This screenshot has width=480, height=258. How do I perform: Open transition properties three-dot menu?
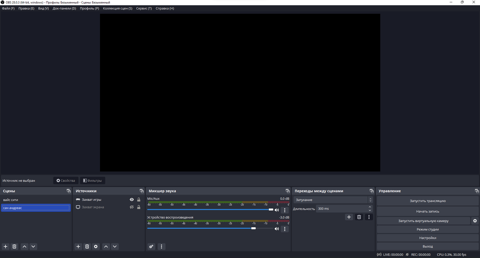(369, 217)
